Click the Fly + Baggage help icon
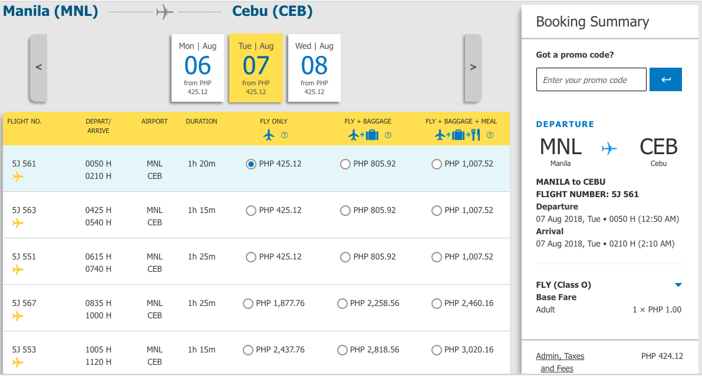 [388, 135]
